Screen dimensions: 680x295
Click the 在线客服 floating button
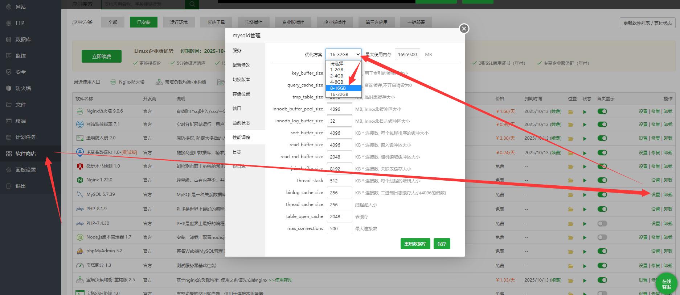click(x=666, y=283)
